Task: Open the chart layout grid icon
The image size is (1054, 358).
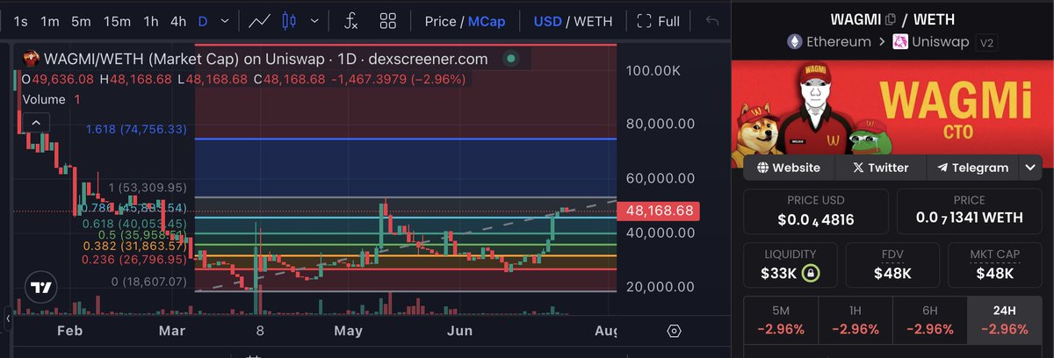Action: tap(387, 21)
